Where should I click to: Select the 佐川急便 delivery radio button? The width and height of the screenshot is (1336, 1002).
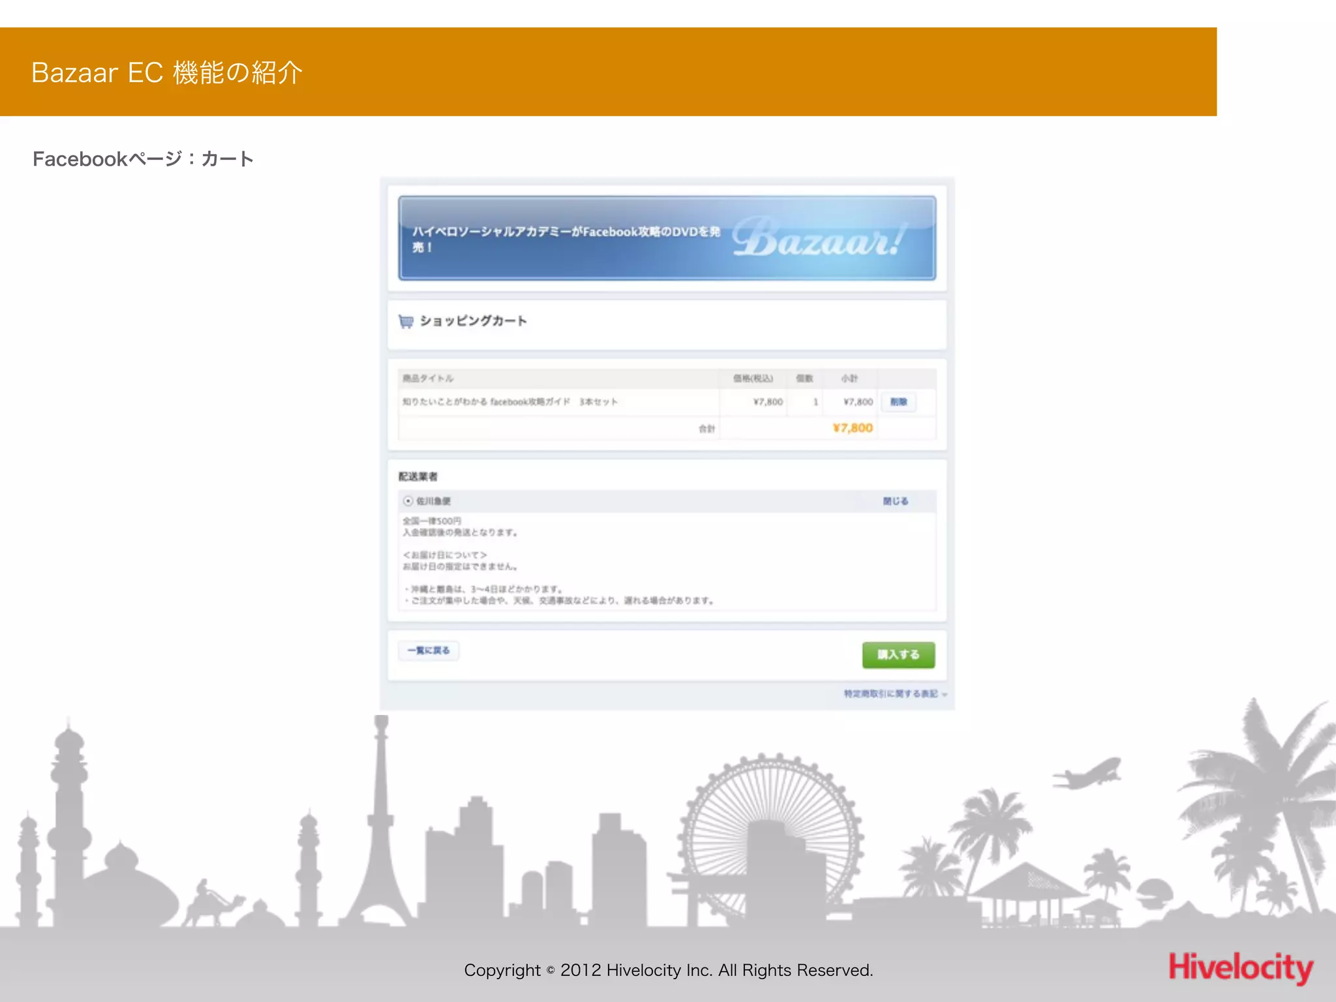(x=408, y=501)
